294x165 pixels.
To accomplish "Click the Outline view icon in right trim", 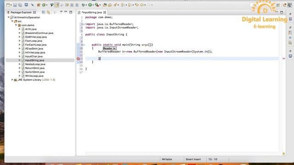I will coord(290,19).
